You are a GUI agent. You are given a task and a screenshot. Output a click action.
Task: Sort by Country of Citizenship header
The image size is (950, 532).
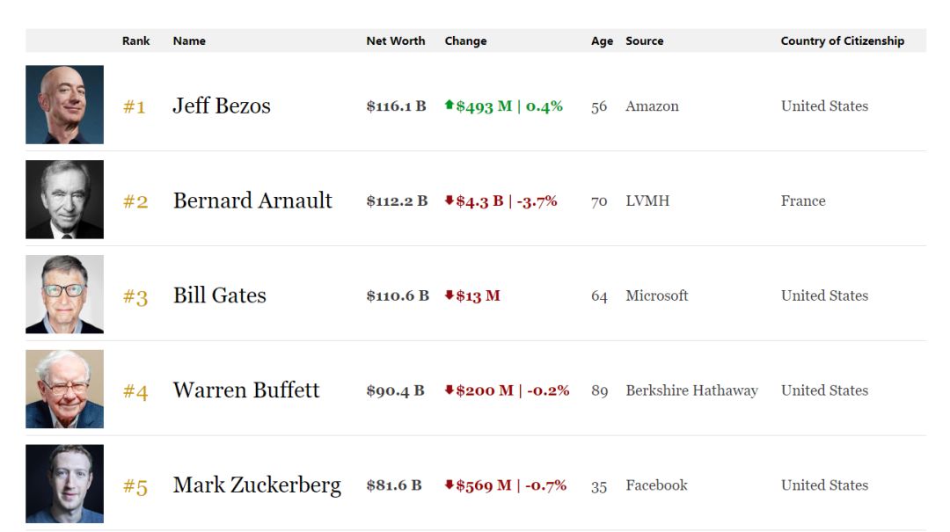tap(842, 40)
